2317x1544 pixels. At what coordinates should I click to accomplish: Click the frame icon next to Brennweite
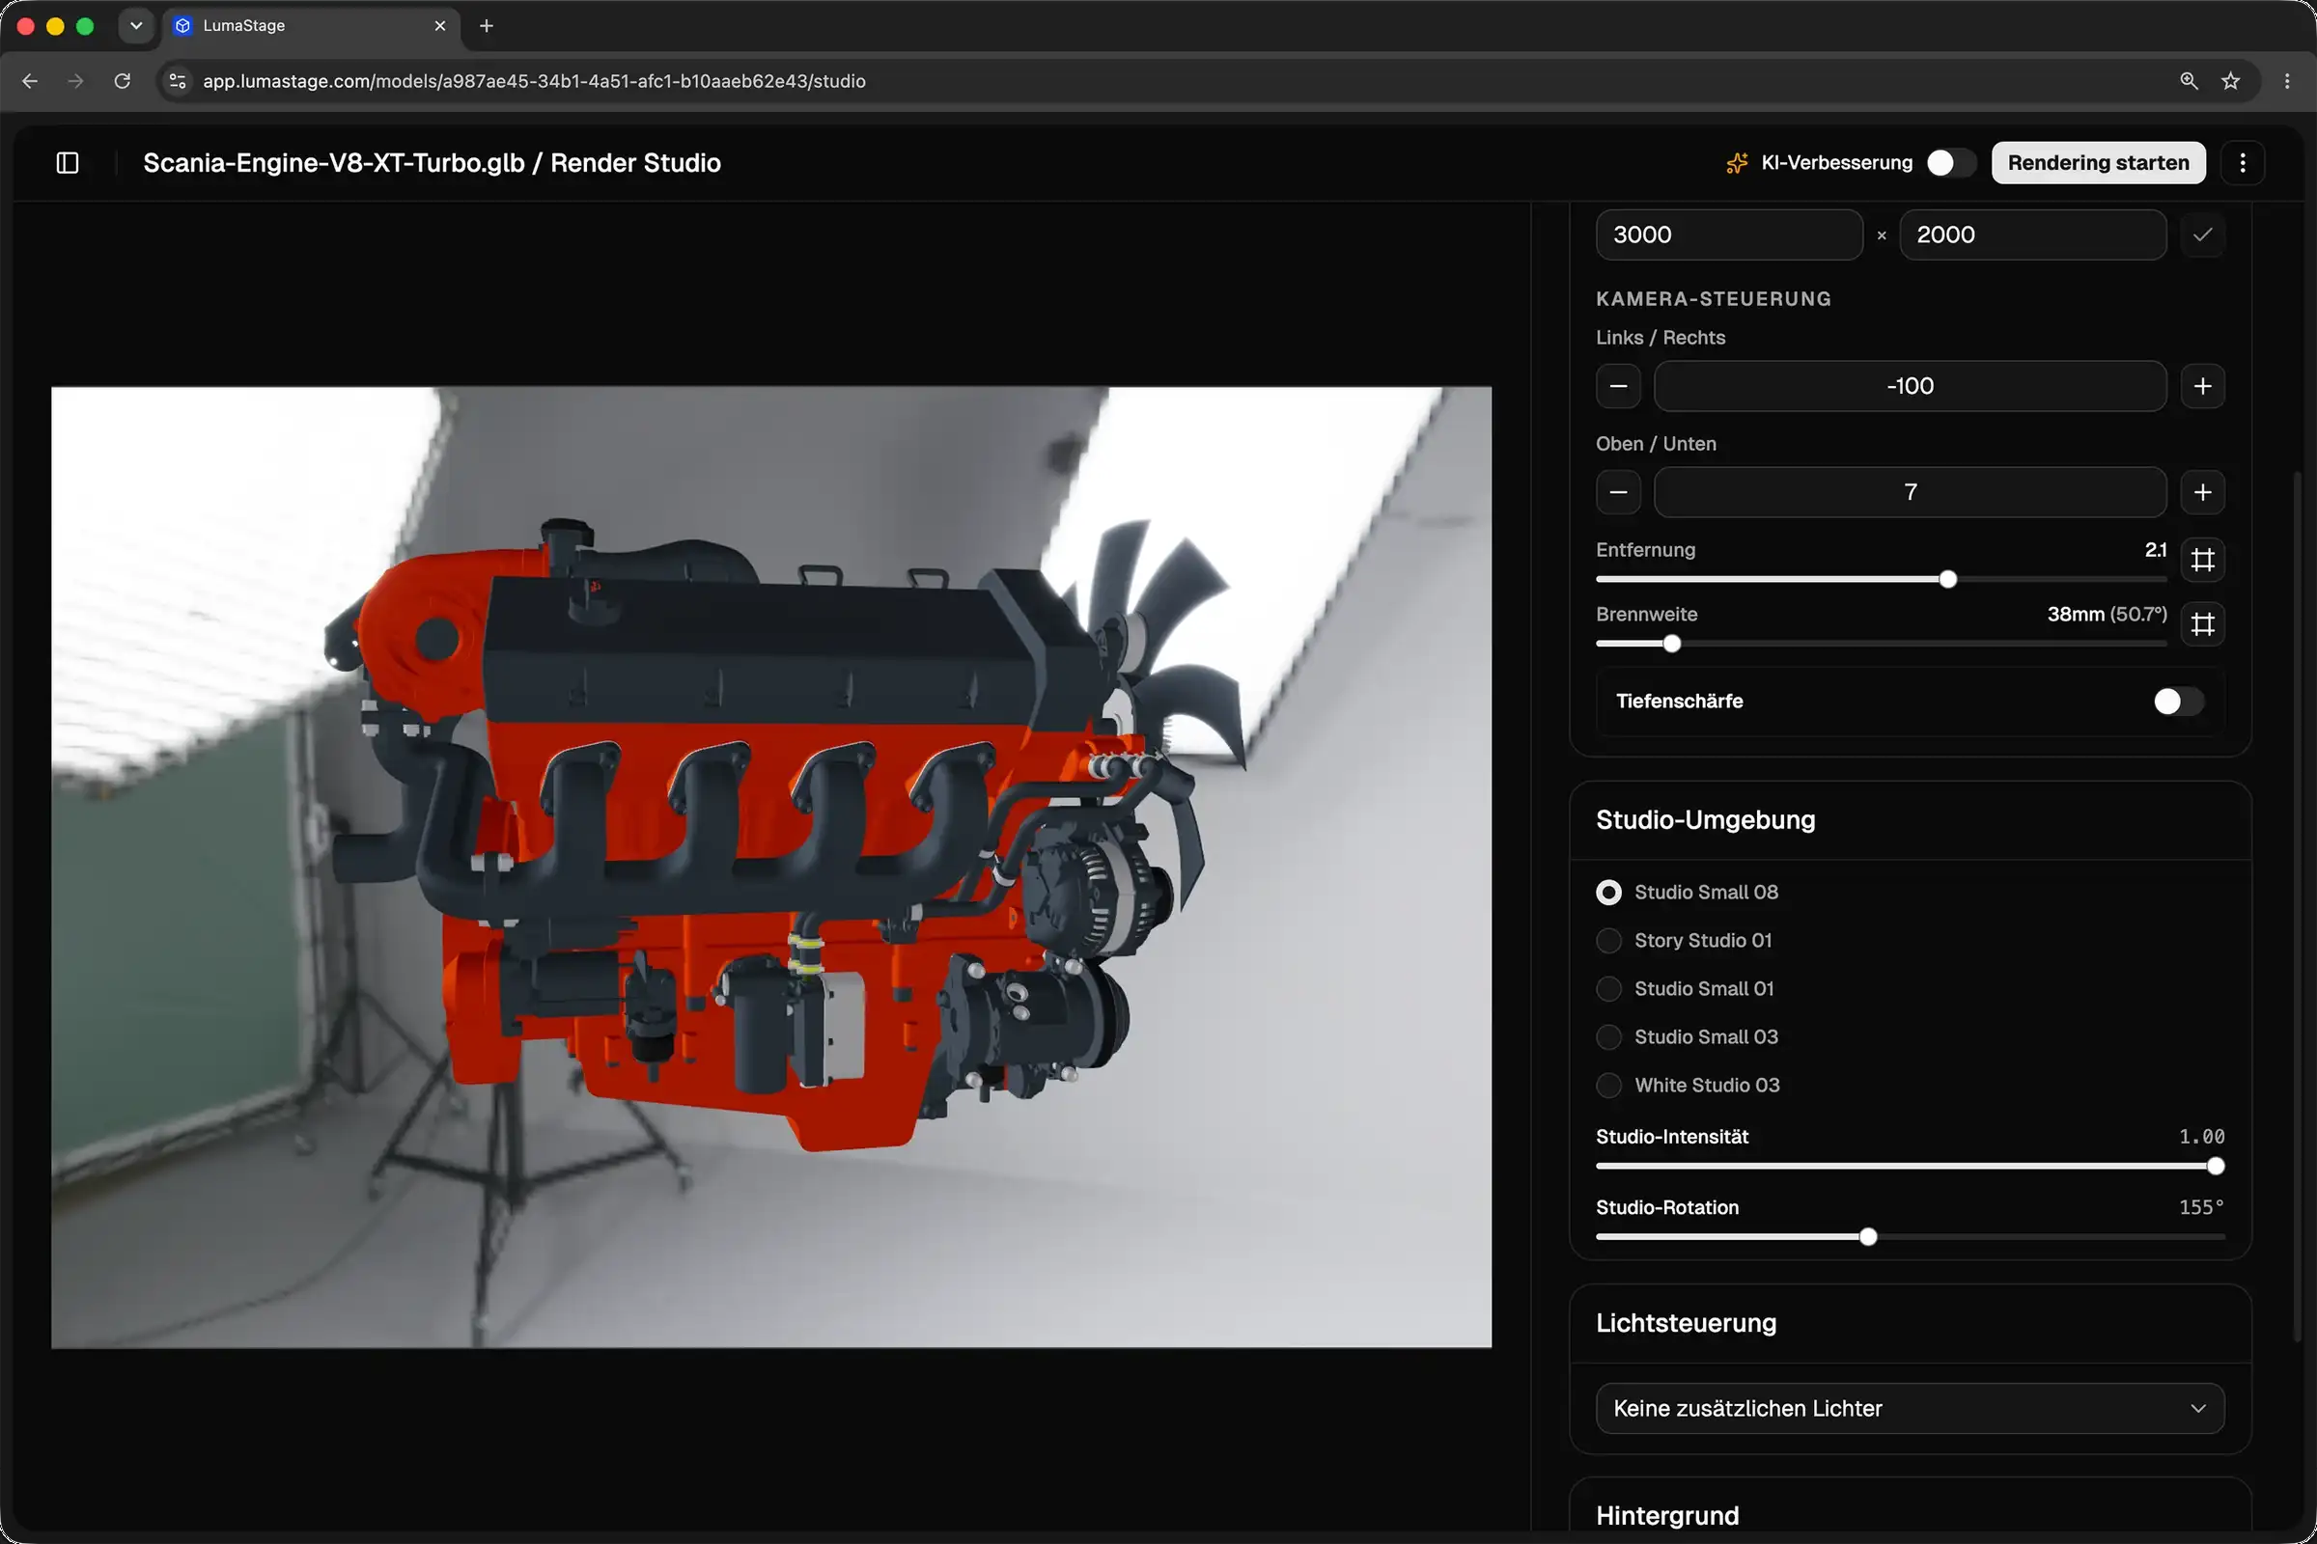[x=2203, y=624]
